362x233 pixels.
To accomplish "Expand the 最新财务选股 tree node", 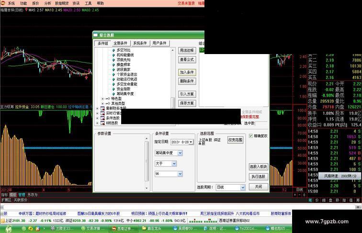I will coord(97,108).
